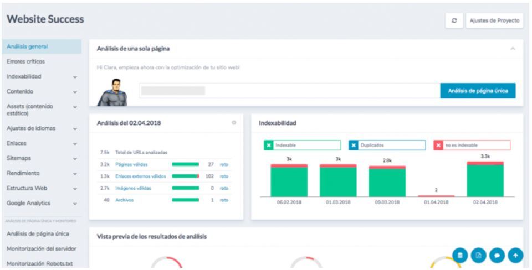The image size is (532, 270).
Task: Click roto link in Páginas válidas row
Action: tap(224, 164)
